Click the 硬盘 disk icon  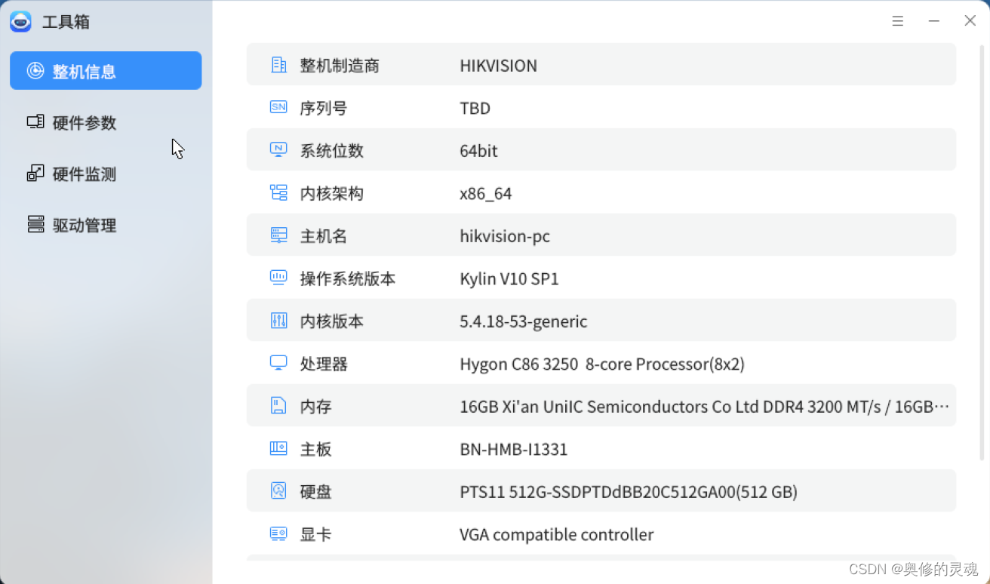[278, 491]
